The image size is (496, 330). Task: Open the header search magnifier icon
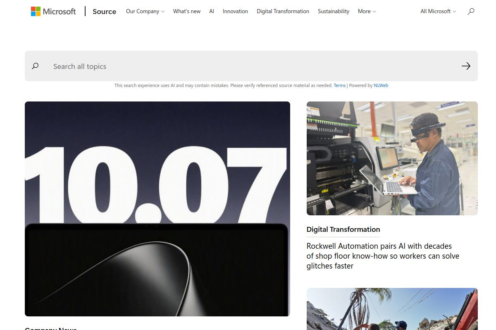[471, 12]
